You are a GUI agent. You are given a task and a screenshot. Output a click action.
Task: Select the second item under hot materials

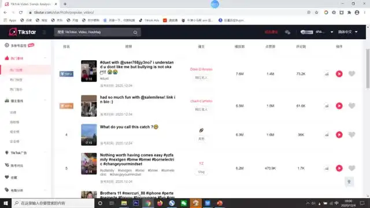tap(16, 80)
